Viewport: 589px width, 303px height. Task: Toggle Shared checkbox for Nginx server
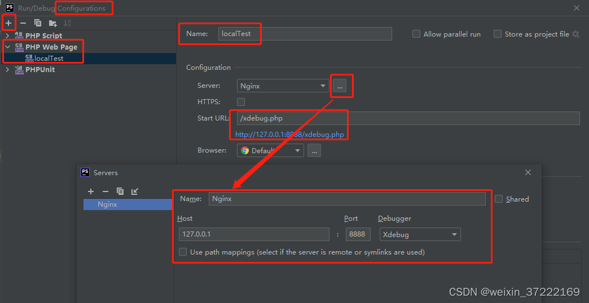(499, 199)
